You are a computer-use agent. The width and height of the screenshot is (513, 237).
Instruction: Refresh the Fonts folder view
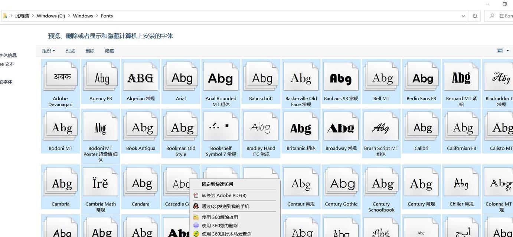(x=475, y=16)
